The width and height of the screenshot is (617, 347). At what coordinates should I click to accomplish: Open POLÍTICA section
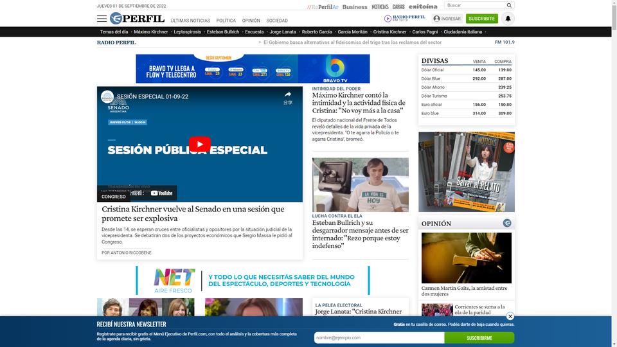point(226,21)
